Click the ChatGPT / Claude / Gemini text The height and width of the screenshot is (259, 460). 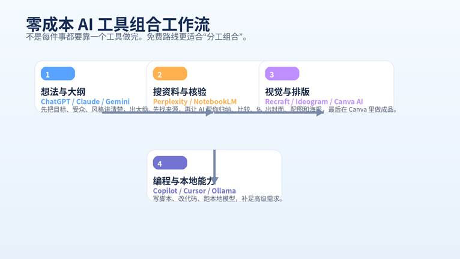point(85,102)
